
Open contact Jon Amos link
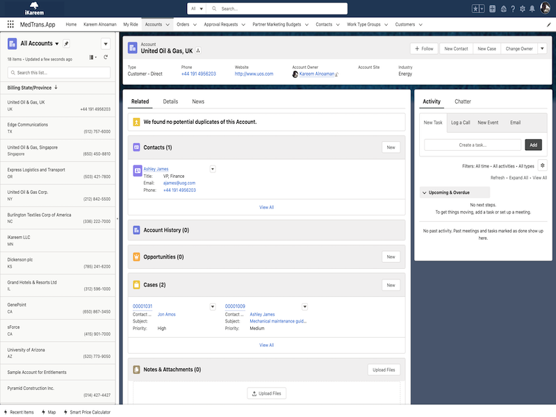pyautogui.click(x=167, y=315)
